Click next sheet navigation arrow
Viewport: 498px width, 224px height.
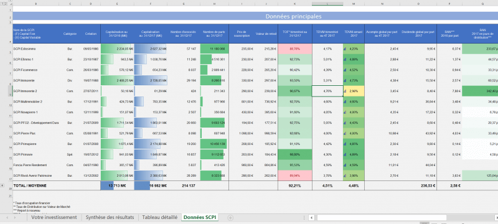(x=14, y=218)
